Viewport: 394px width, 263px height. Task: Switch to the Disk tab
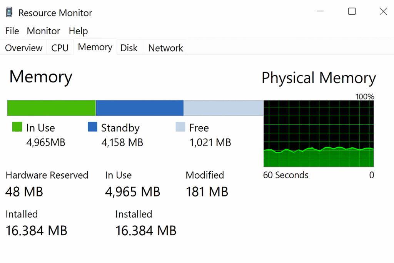129,48
